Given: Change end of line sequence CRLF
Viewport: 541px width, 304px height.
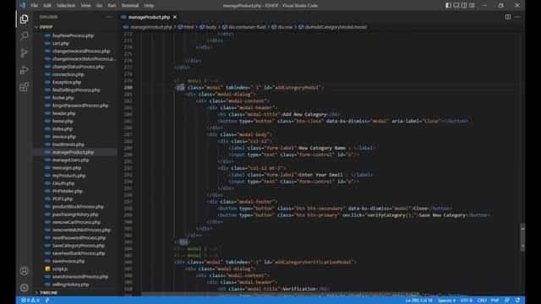Looking at the screenshot, I should [482, 301].
